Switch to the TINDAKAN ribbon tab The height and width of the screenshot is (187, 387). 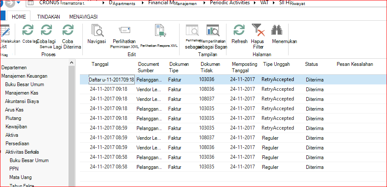(x=49, y=17)
